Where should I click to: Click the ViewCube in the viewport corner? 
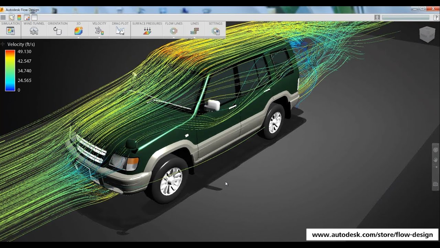click(427, 34)
